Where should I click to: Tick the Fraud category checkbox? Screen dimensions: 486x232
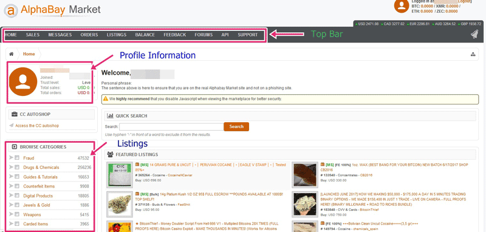17,158
